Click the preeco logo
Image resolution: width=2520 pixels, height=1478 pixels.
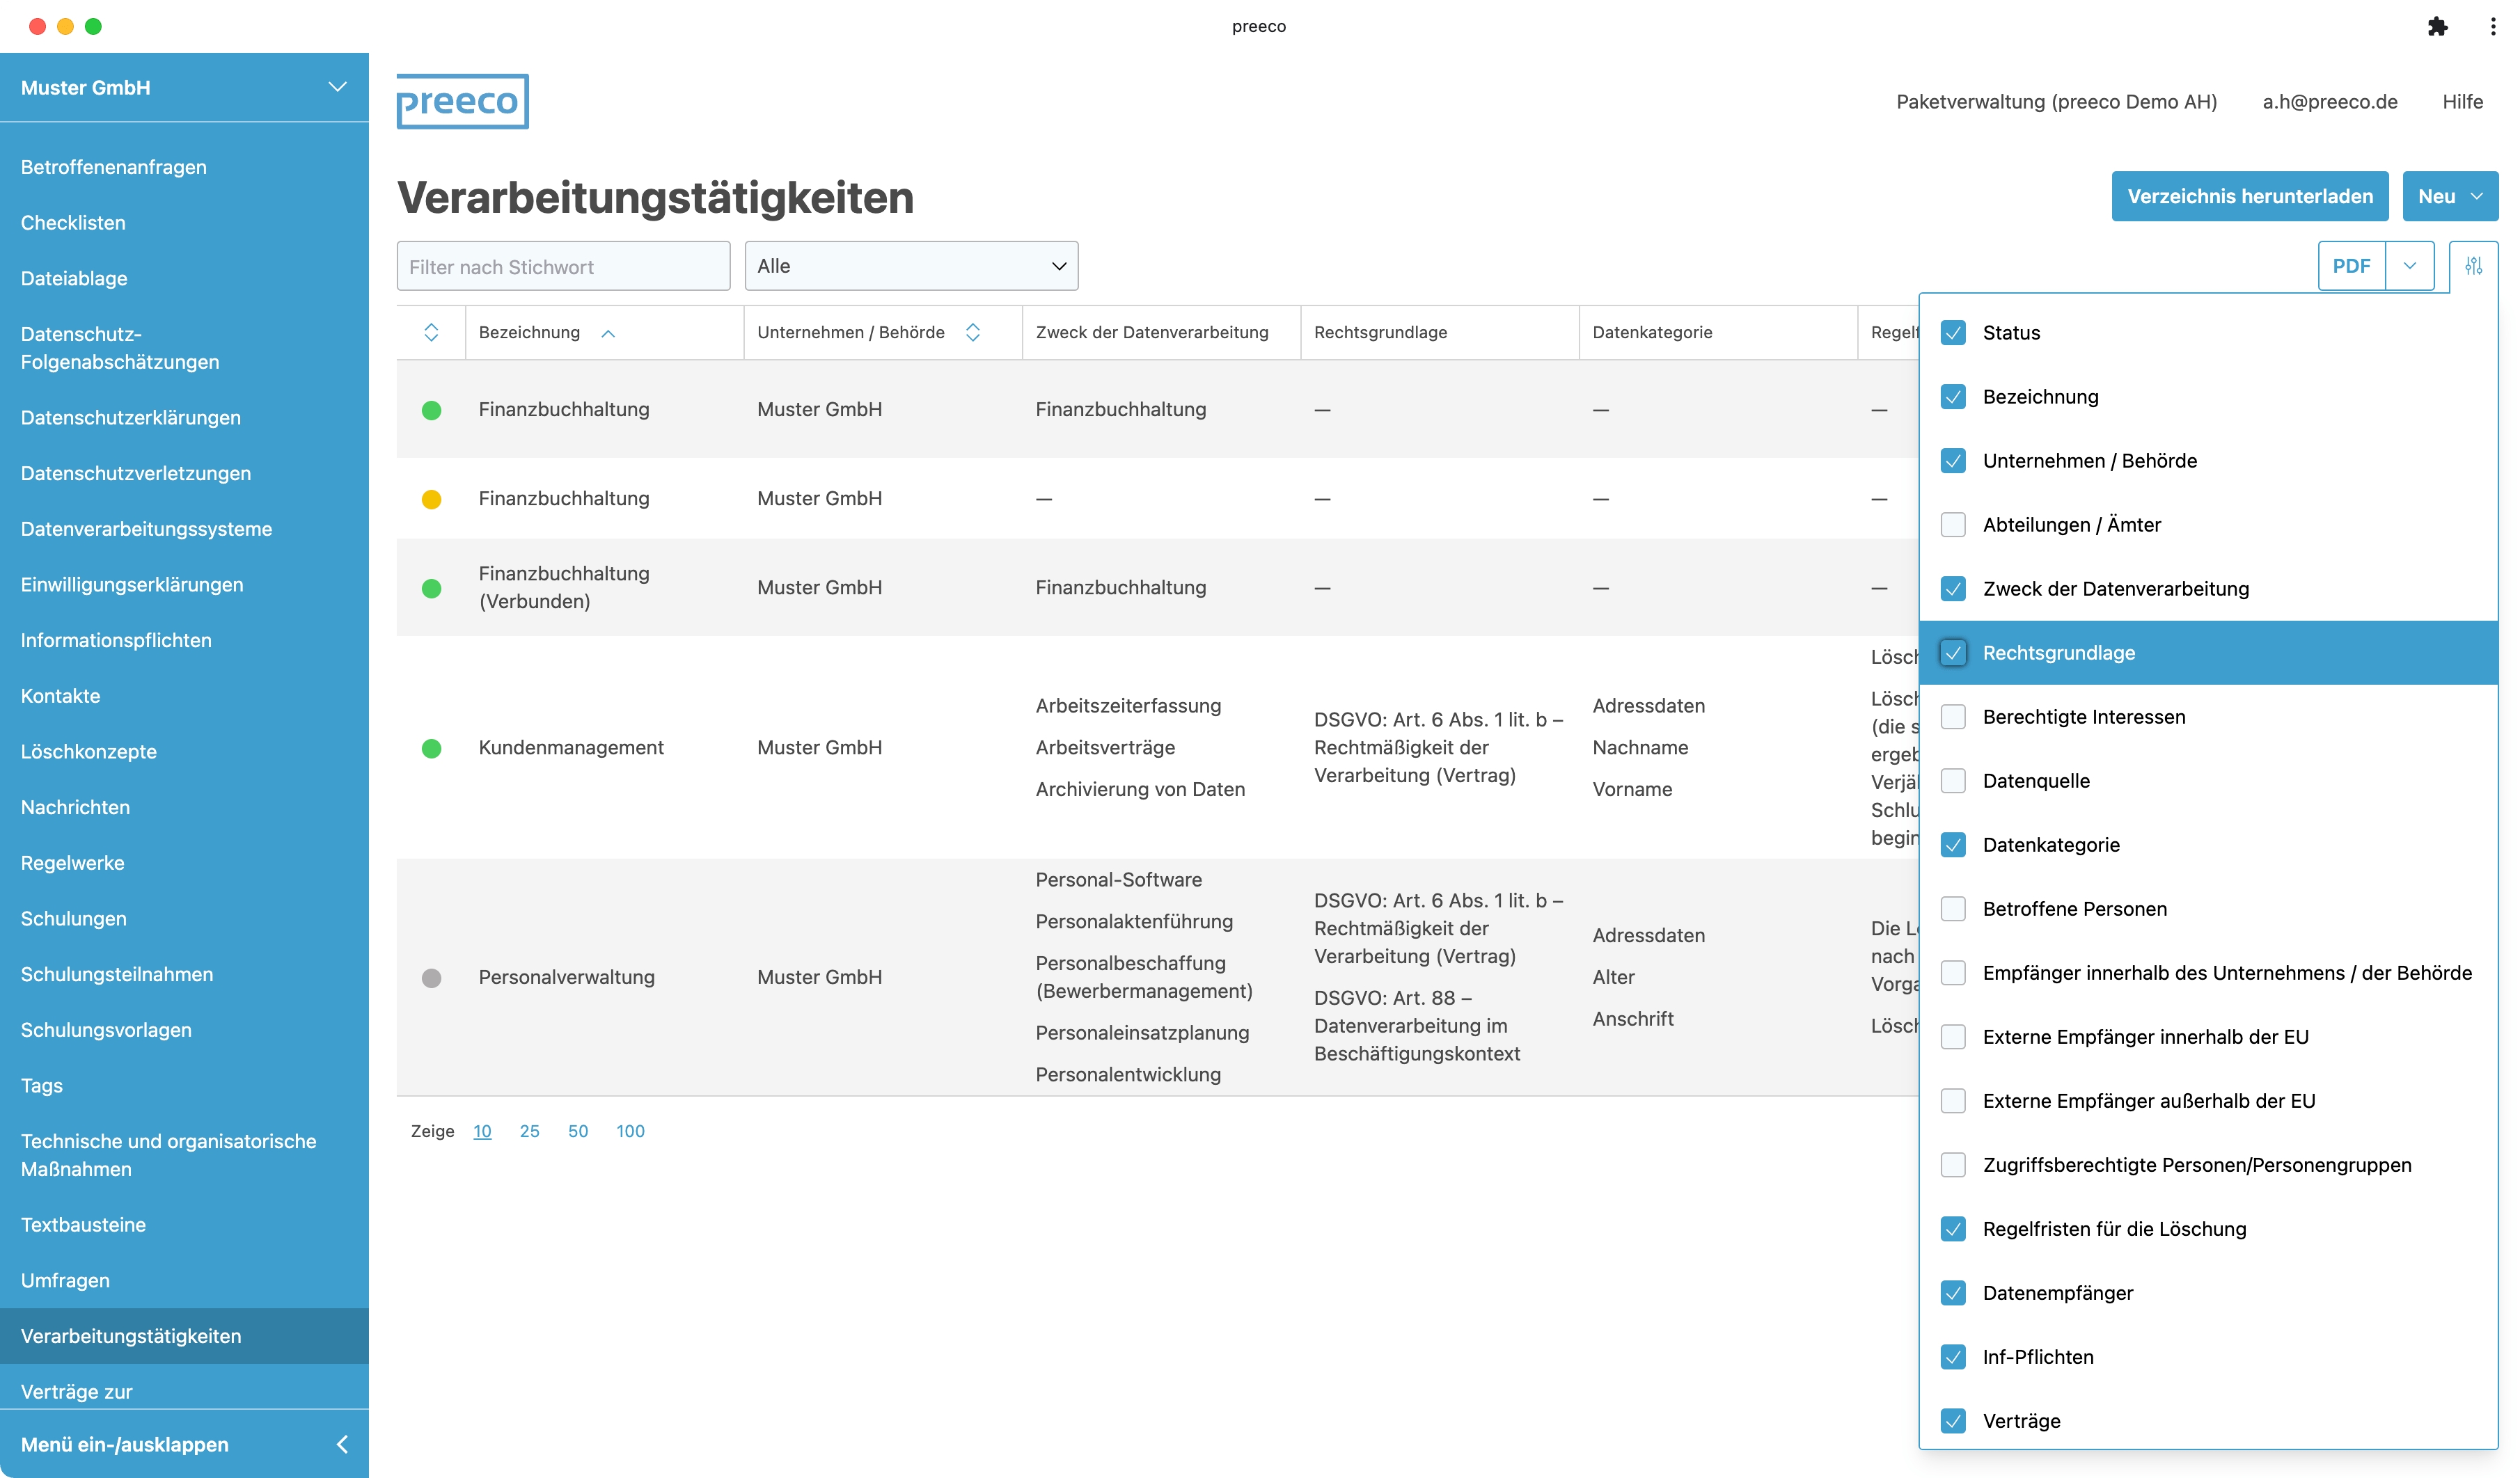tap(462, 101)
